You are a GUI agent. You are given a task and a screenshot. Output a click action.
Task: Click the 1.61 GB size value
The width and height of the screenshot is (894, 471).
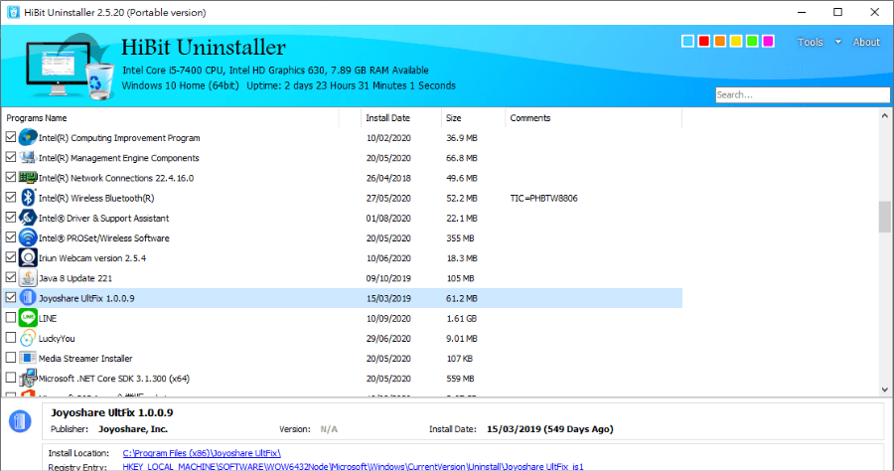[x=461, y=318]
